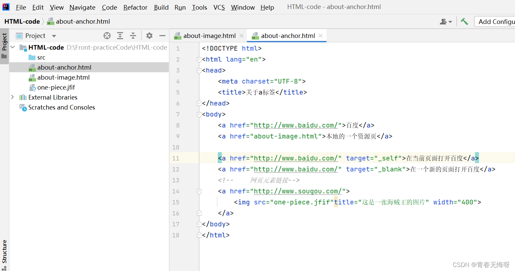515x271 pixels.
Task: Fold the head tag on line 3
Action: point(199,71)
